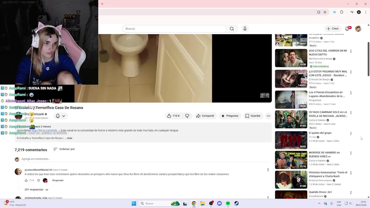Open the media controls icon in Chrome toolbar
The height and width of the screenshot is (208, 370).
(x=352, y=12)
